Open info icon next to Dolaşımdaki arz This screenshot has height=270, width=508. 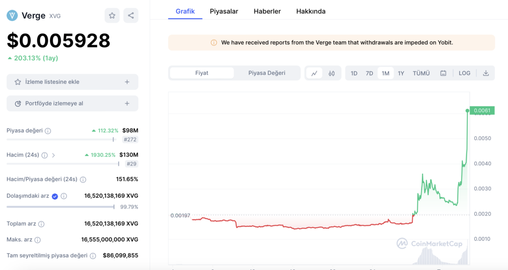click(64, 196)
